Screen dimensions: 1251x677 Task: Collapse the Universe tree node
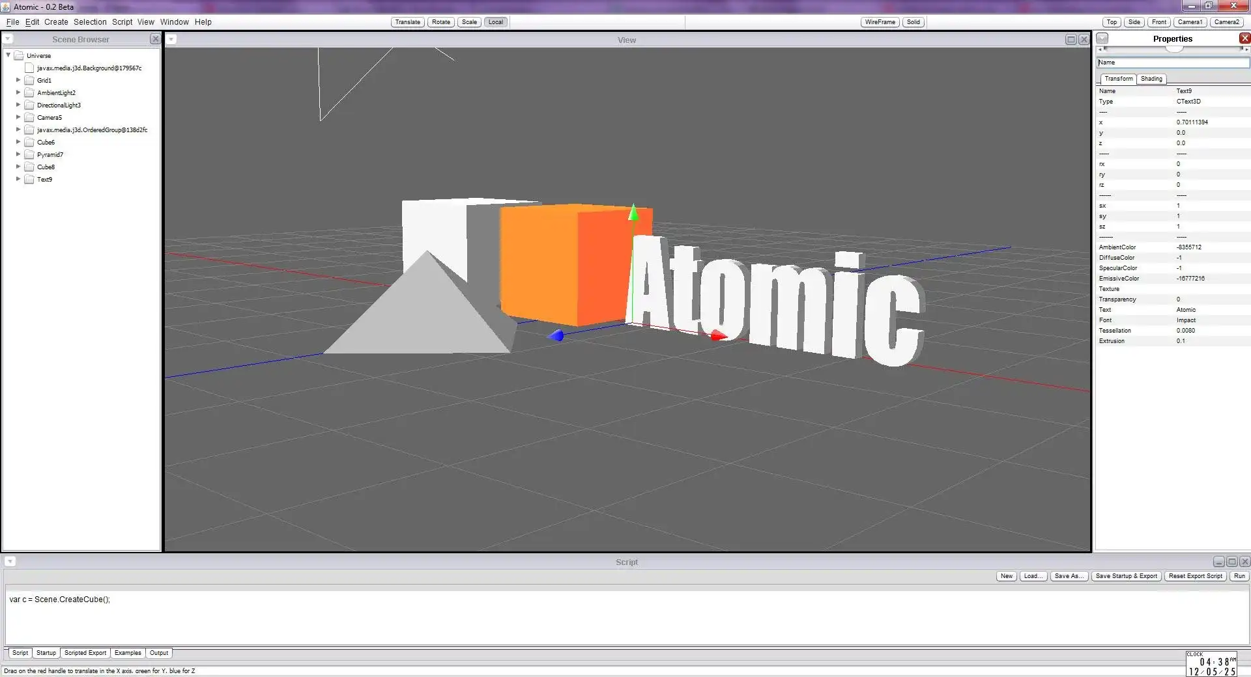tap(8, 55)
